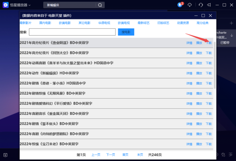Click the playlist icon at bottom right
The image size is (236, 161).
tap(230, 155)
